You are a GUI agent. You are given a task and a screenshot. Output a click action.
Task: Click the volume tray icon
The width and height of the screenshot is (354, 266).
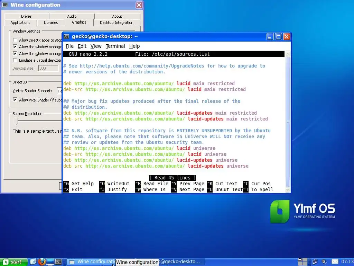(x=324, y=262)
